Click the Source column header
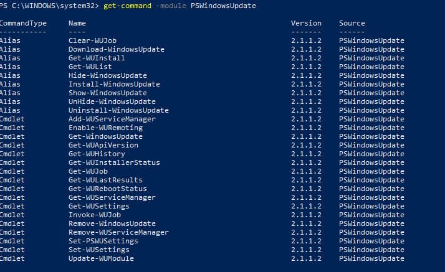This screenshot has height=272, width=445. pyautogui.click(x=352, y=23)
